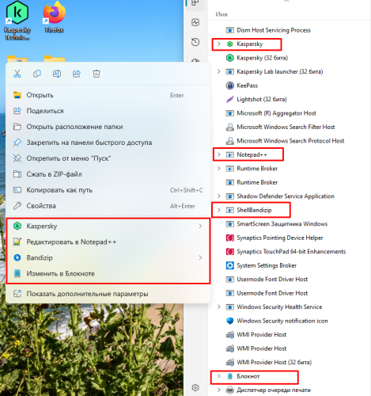Choose Сжать в ZIP-файл

point(108,174)
